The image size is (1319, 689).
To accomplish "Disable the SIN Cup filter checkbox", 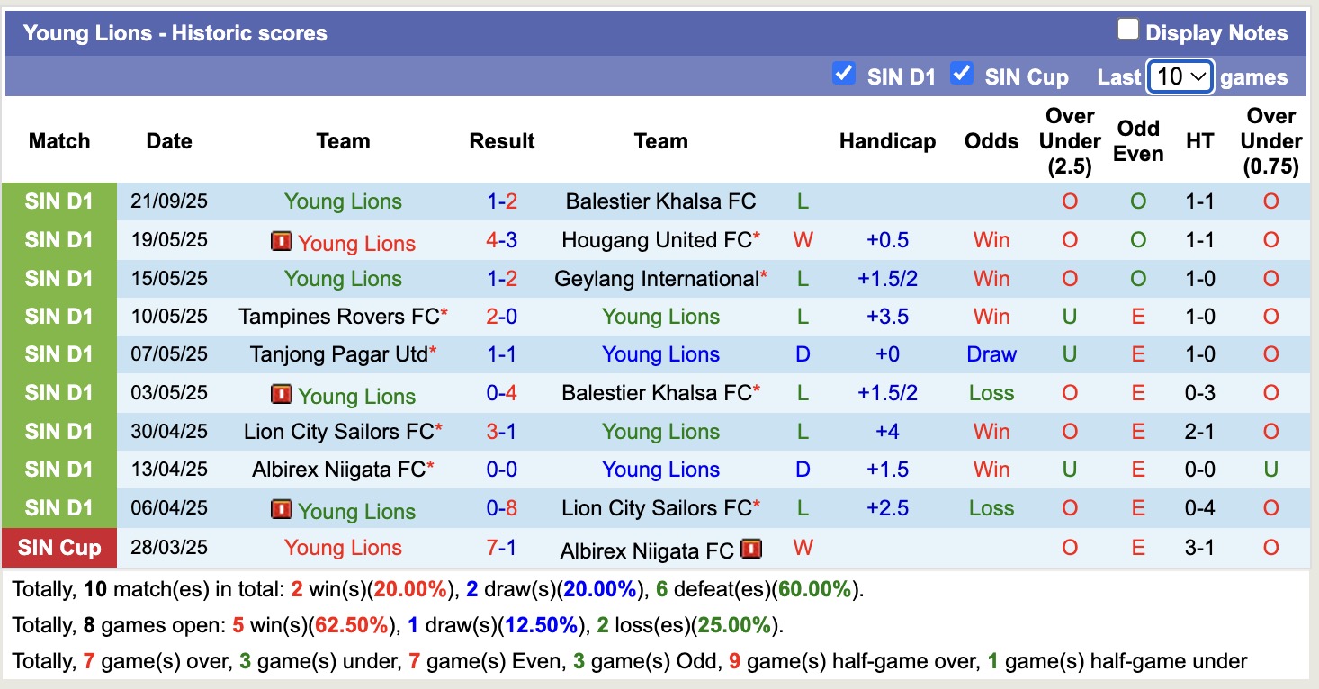I will tap(961, 75).
